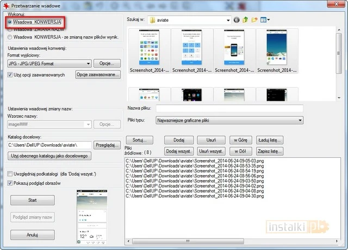The width and height of the screenshot is (348, 250).
Task: Click inside the 'Nazwa pliku' input field
Action: click(x=228, y=108)
